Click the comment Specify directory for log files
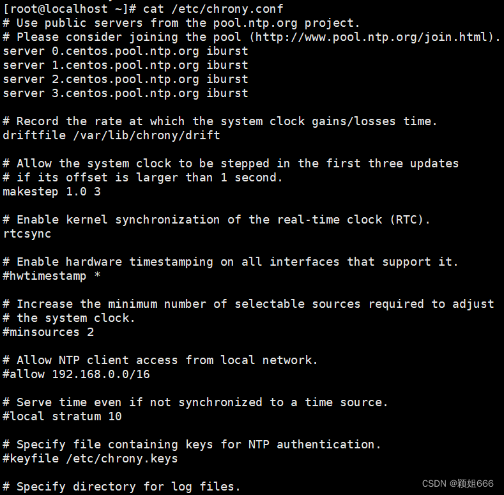504x495 pixels. coord(121,487)
